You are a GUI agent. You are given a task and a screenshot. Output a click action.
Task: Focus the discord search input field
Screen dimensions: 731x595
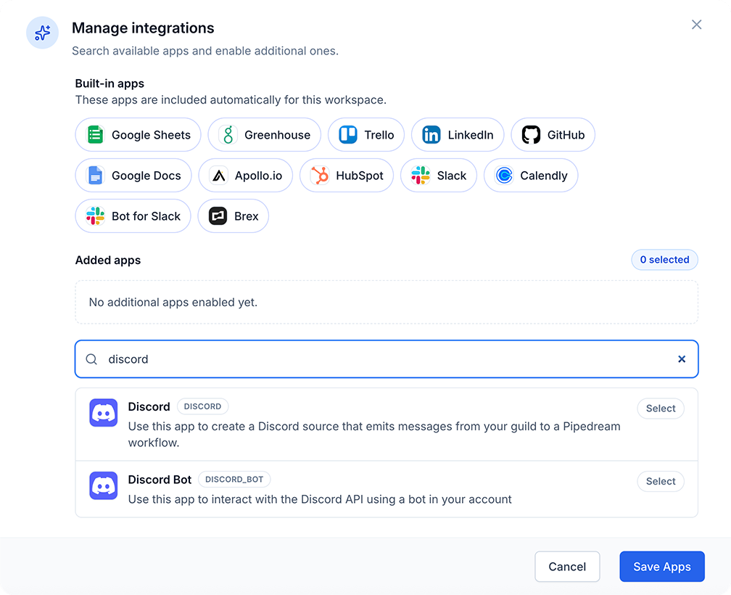[387, 359]
